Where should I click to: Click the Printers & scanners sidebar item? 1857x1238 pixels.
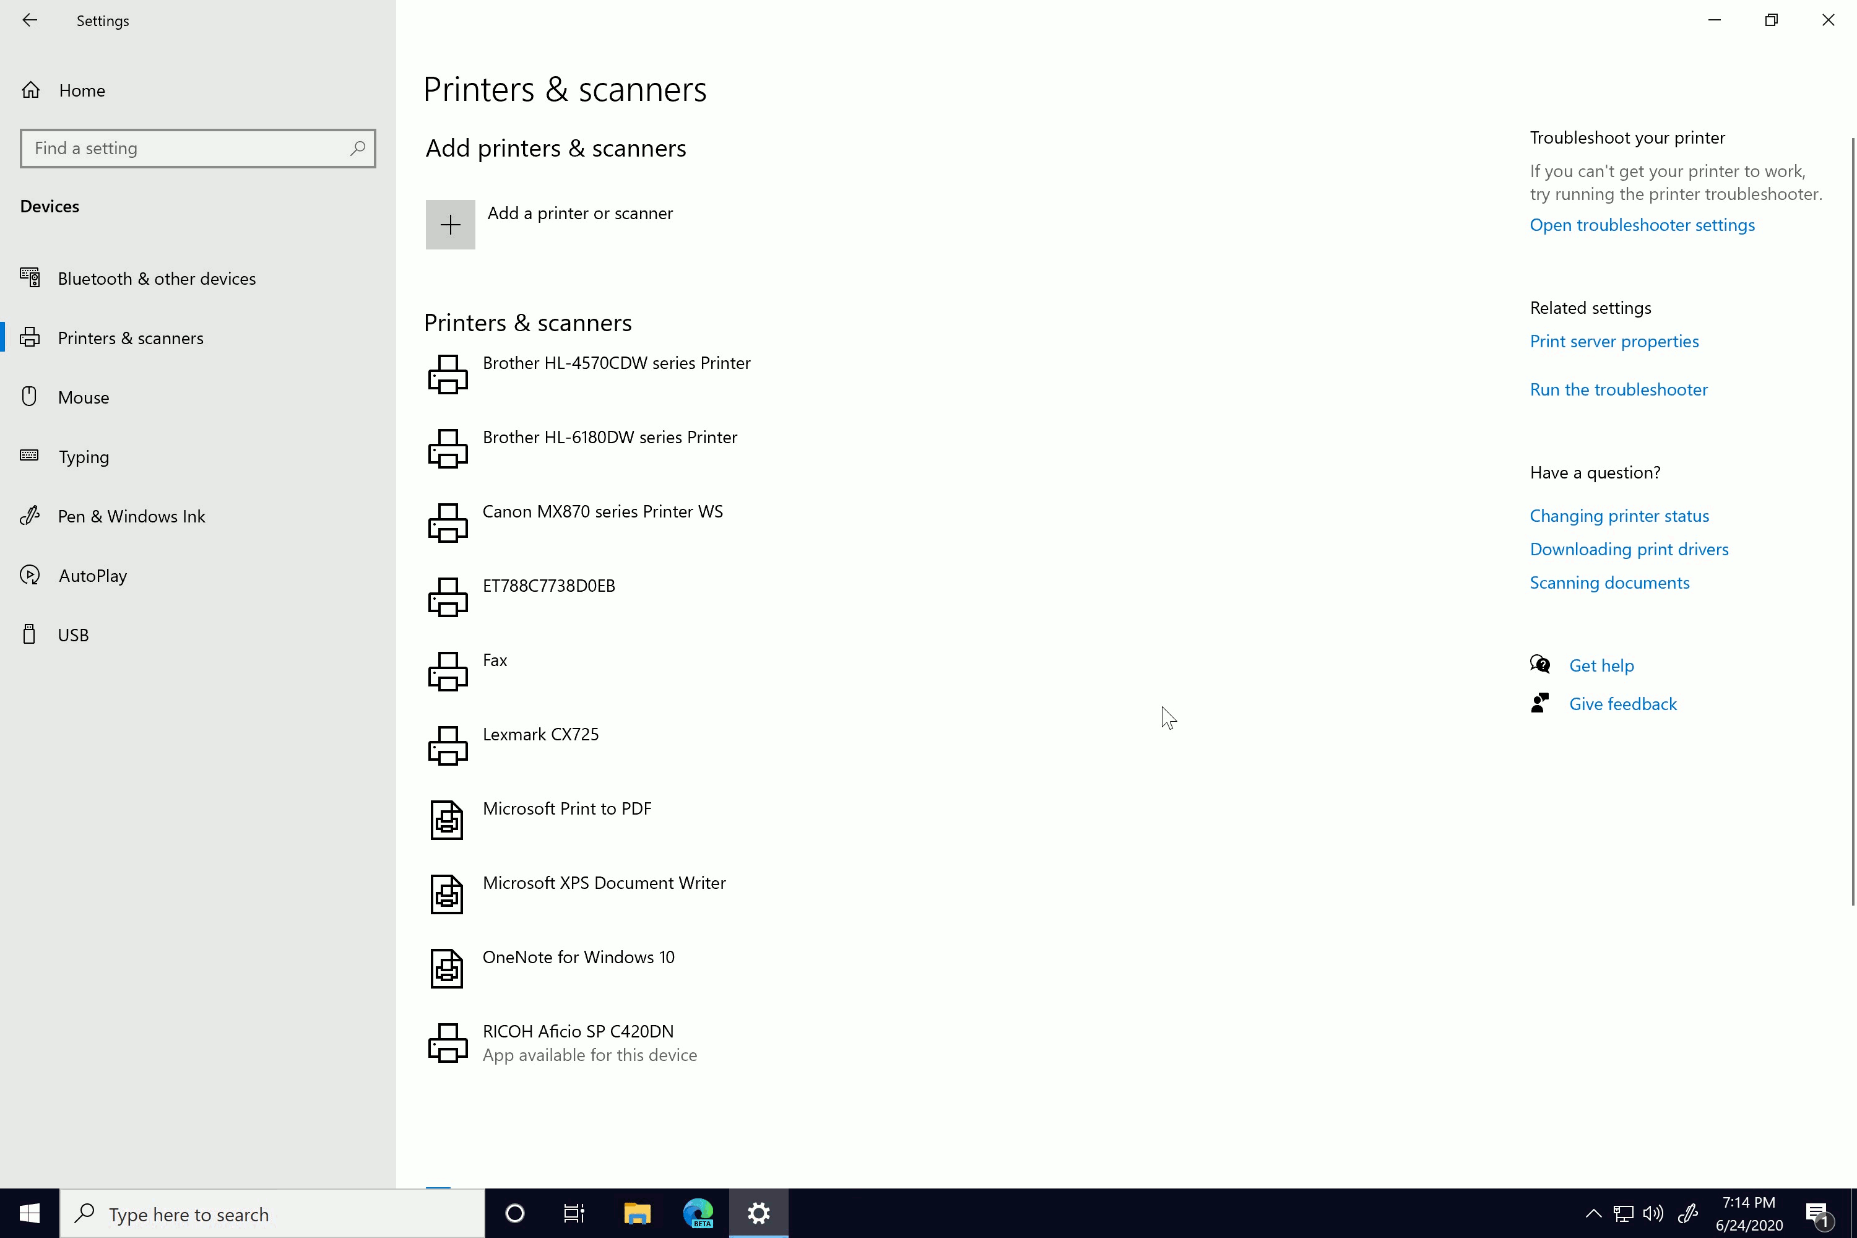point(130,337)
